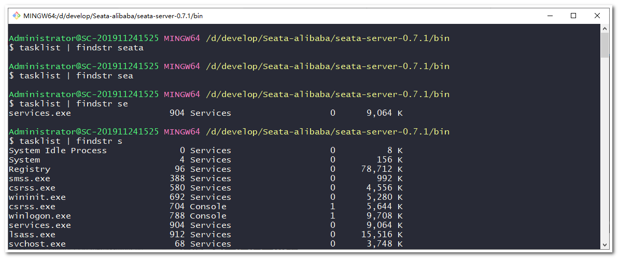618x258 pixels.
Task: Click 'System' process row name
Action: (x=24, y=160)
